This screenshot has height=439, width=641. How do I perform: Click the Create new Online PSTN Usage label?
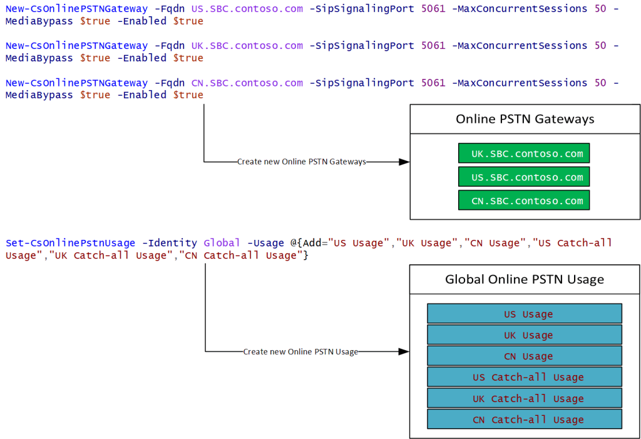click(x=300, y=352)
